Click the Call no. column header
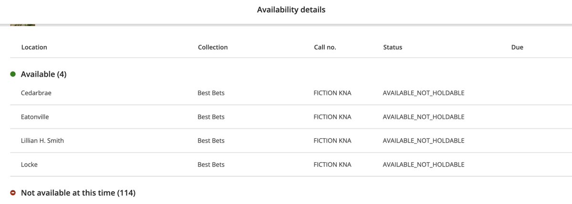572x204 pixels. 325,47
